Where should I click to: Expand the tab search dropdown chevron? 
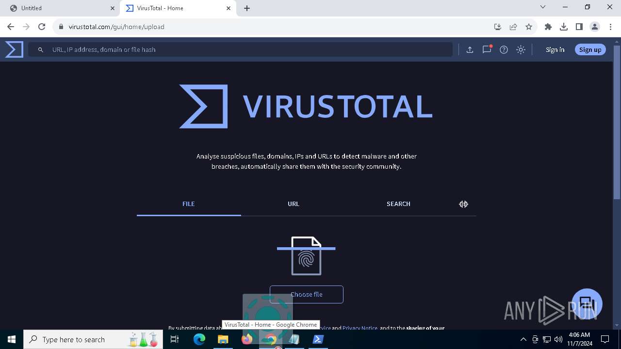[x=543, y=7]
